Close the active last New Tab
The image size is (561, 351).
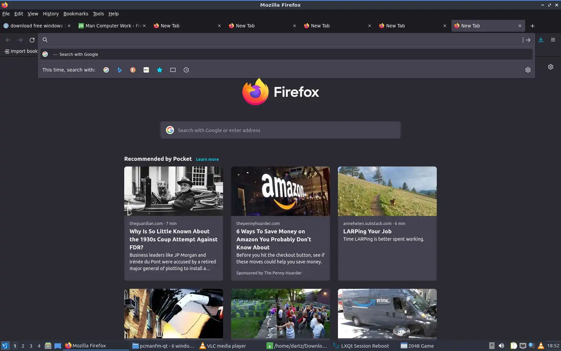[x=520, y=26]
